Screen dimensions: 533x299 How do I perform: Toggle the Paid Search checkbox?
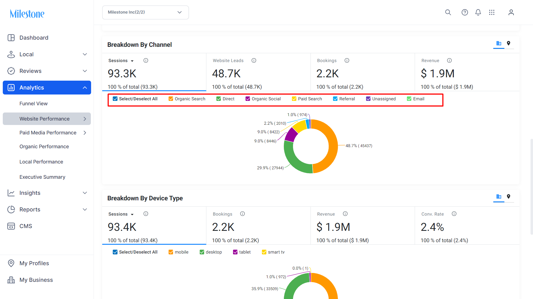294,99
